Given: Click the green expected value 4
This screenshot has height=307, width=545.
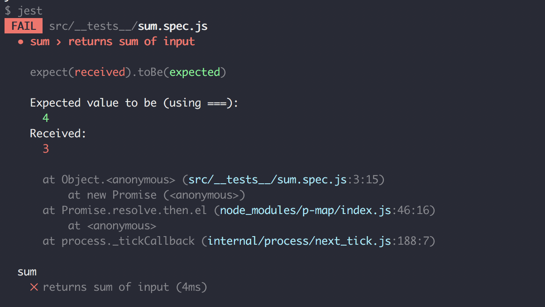Looking at the screenshot, I should point(46,118).
